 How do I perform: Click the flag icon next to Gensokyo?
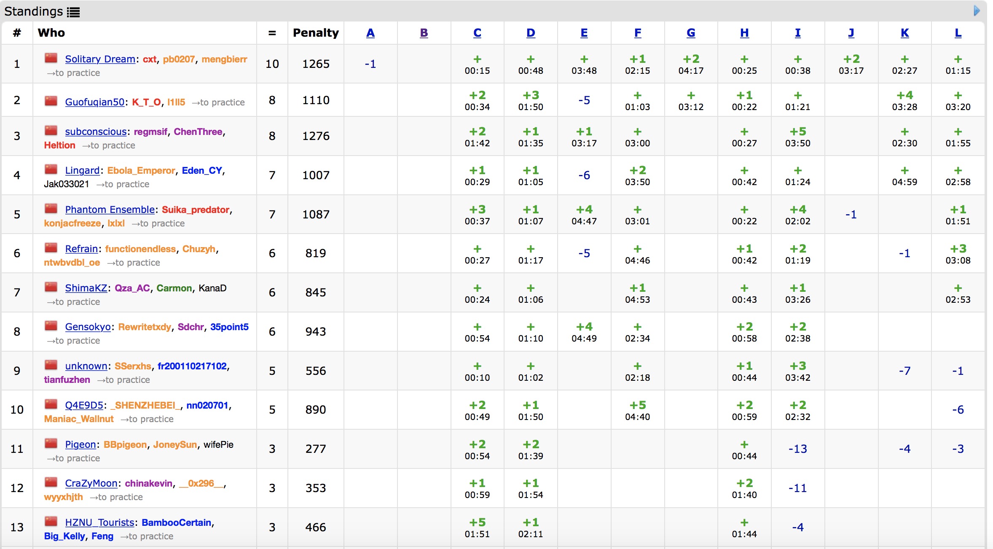coord(51,326)
